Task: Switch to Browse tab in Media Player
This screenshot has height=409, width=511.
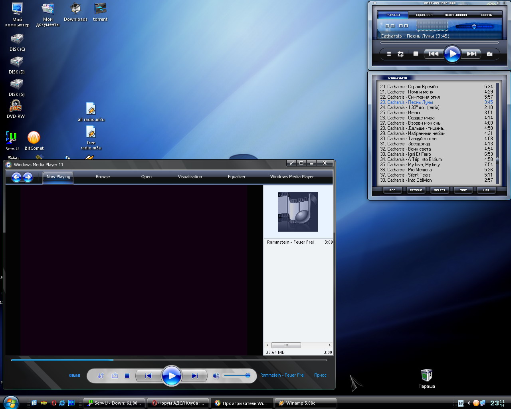Action: pyautogui.click(x=103, y=177)
